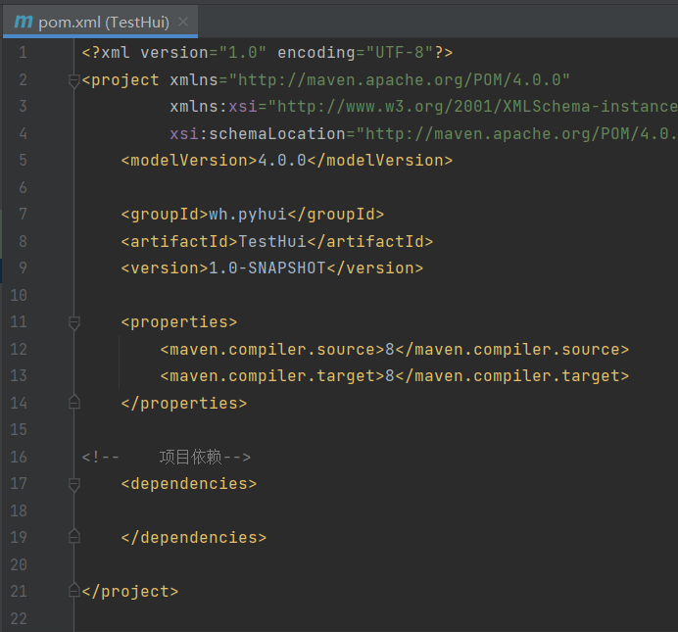The image size is (678, 632).
Task: Click line number 15 in the gutter
Action: pyautogui.click(x=19, y=430)
